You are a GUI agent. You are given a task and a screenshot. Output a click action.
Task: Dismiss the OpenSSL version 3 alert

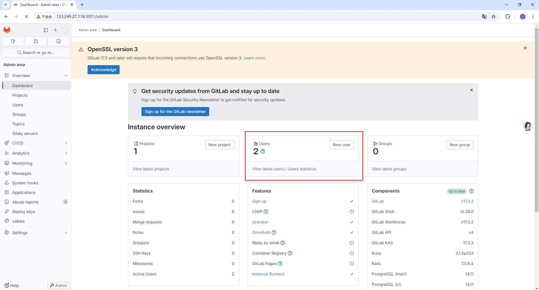click(x=525, y=48)
